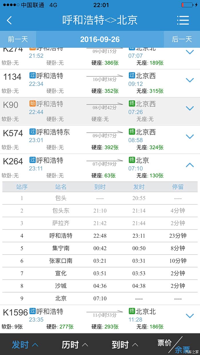Tap the back arrow in header
200x355 pixels.
pyautogui.click(x=9, y=20)
